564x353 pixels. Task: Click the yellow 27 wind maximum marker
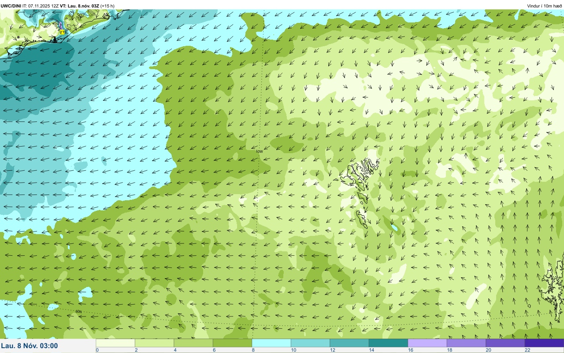[62, 33]
